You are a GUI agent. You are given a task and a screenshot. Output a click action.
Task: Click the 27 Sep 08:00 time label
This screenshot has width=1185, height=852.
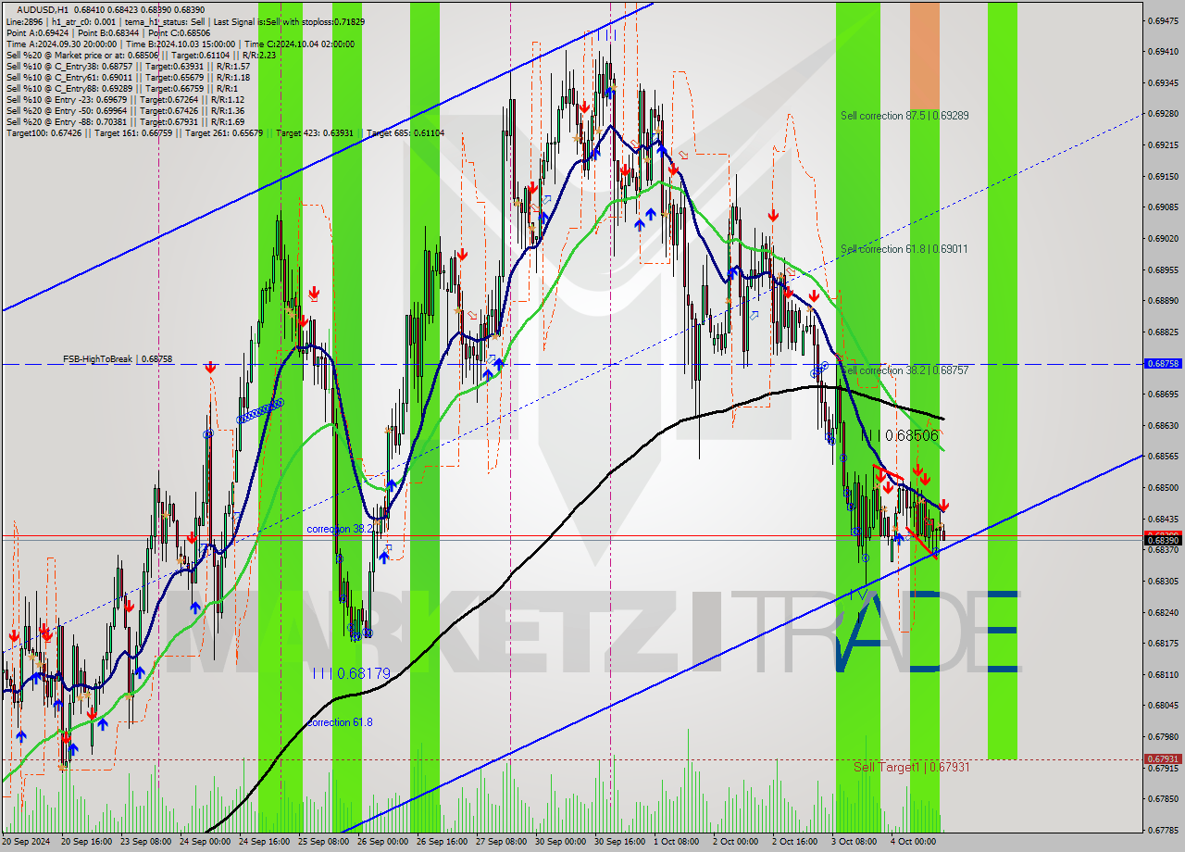click(500, 842)
